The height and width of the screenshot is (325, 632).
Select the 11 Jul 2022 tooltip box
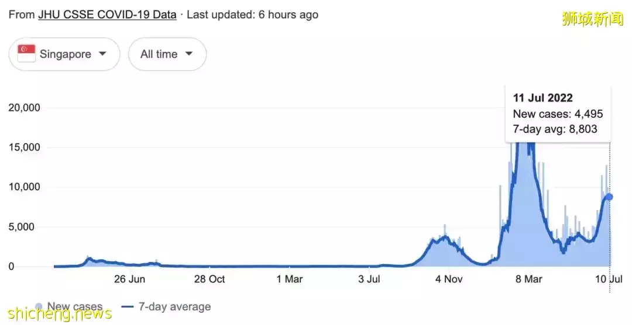pyautogui.click(x=558, y=114)
